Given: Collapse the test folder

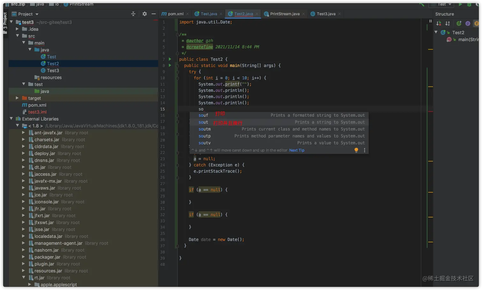Looking at the screenshot, I should point(24,84).
